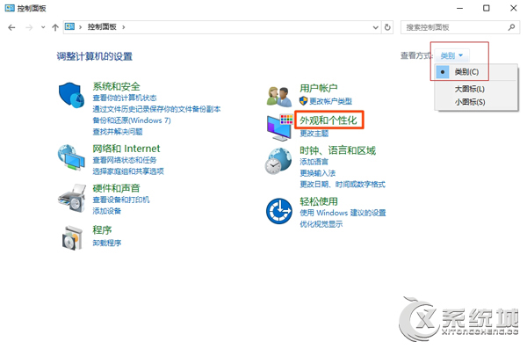Open 优化视觉显示 link
Viewport: 527px width, 349px height.
pos(321,224)
